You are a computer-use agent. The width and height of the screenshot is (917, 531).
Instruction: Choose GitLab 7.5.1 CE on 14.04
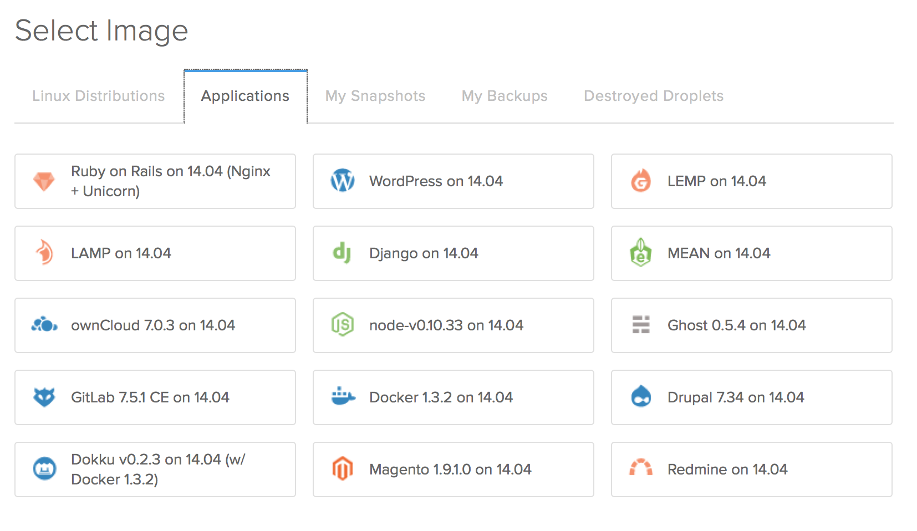155,397
